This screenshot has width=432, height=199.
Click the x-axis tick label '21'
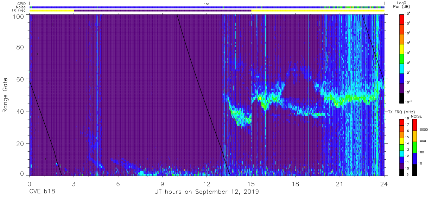tap(339, 184)
